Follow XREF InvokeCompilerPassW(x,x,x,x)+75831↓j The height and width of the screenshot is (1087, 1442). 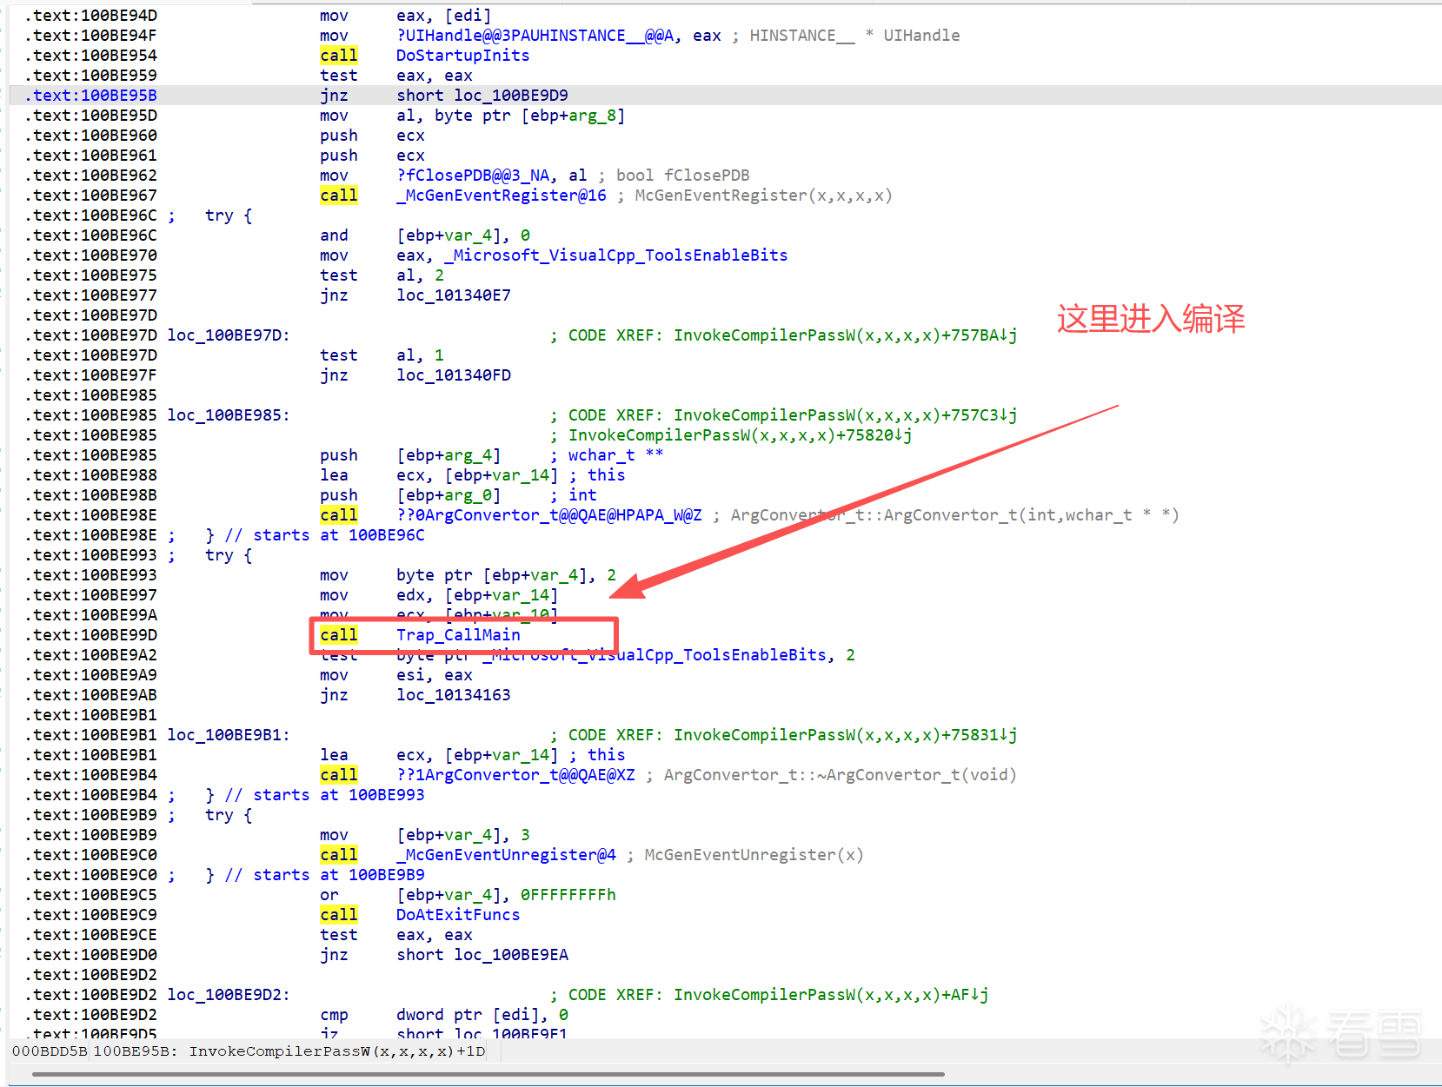[x=845, y=735]
